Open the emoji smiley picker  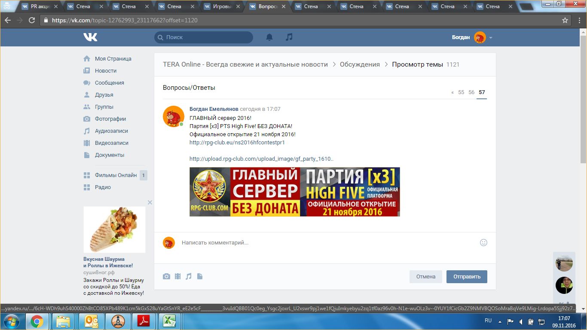(483, 243)
